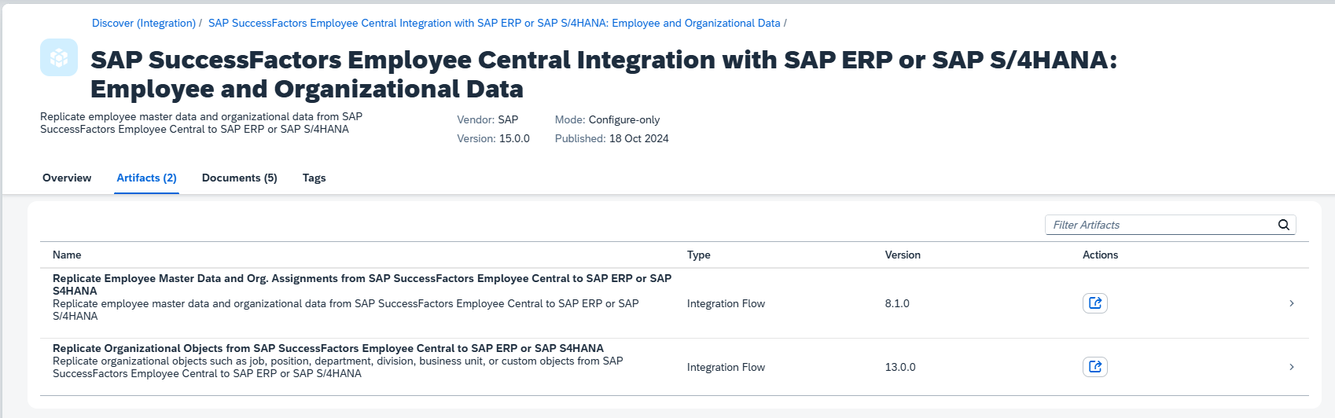Expand details of Replicate Organizational Objects row
This screenshot has width=1335, height=418.
point(1292,367)
